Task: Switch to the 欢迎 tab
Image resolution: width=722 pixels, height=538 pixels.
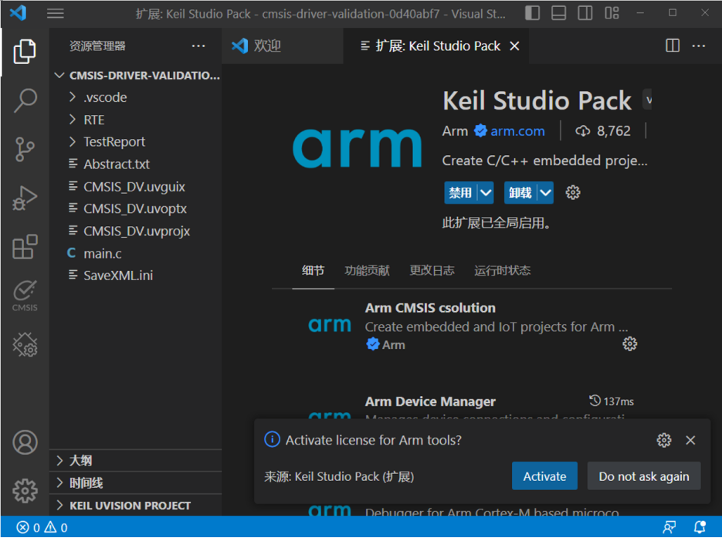Action: pyautogui.click(x=267, y=46)
